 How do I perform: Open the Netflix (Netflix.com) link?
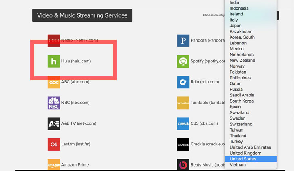point(80,40)
